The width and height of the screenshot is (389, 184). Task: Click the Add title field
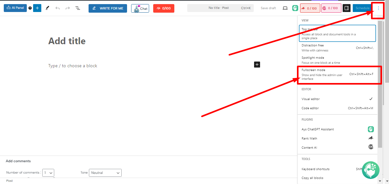[67, 41]
